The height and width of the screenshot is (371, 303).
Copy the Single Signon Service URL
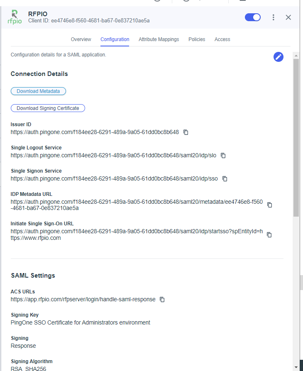click(225, 178)
